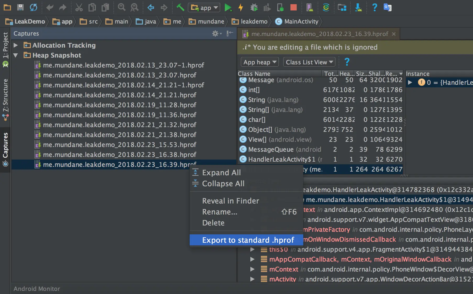The width and height of the screenshot is (473, 294).
Task: Navigate forward with the toolbar arrow
Action: (x=164, y=7)
